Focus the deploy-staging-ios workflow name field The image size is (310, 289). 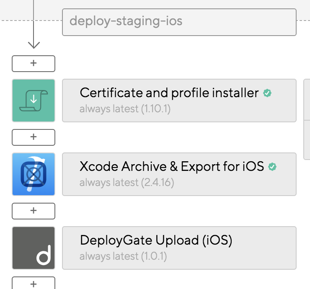(179, 22)
